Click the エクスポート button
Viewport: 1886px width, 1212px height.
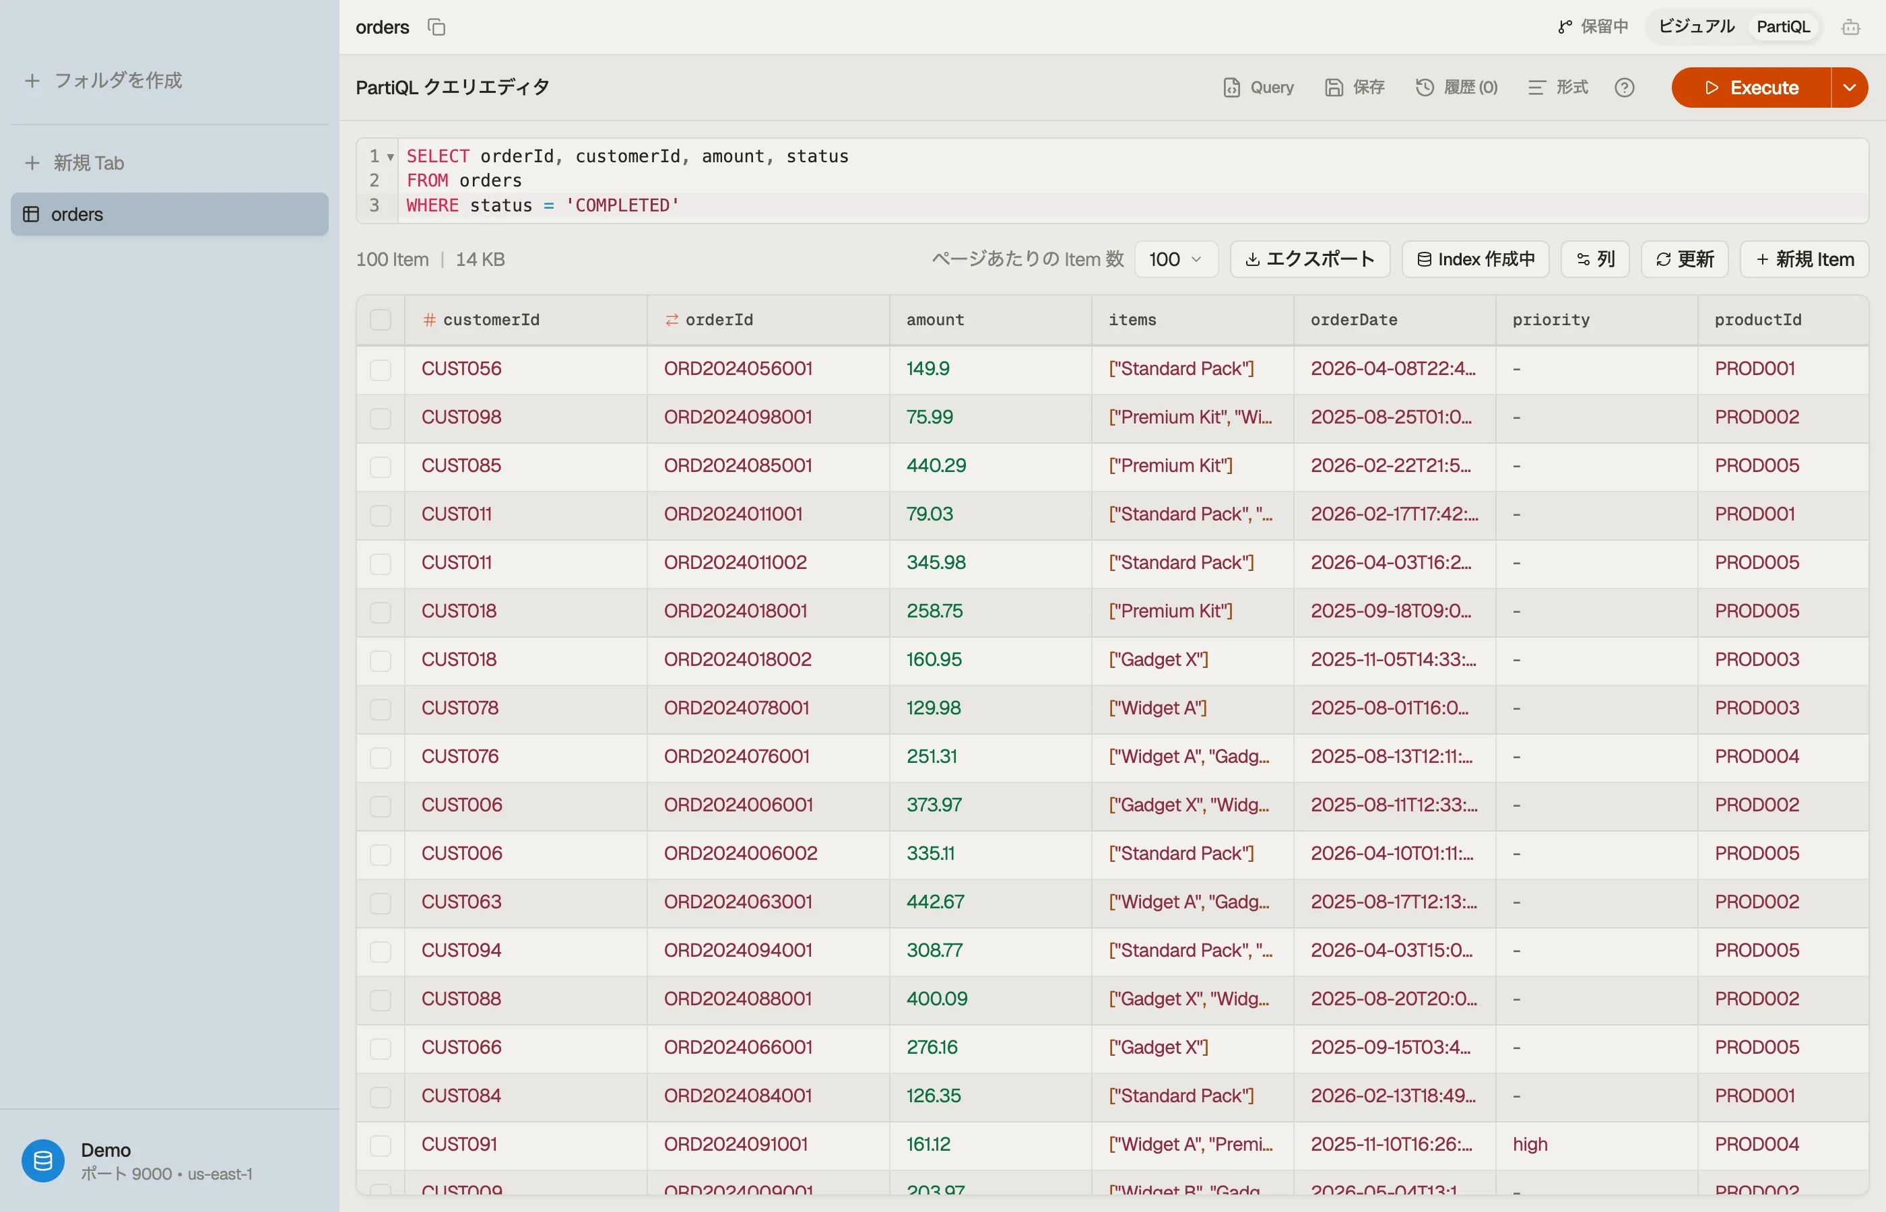pyautogui.click(x=1310, y=259)
